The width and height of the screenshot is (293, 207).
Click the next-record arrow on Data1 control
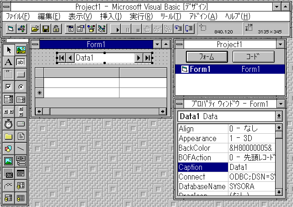click(138, 58)
